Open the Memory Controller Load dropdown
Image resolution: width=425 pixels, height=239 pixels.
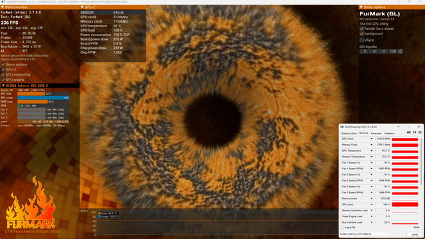click(x=371, y=210)
